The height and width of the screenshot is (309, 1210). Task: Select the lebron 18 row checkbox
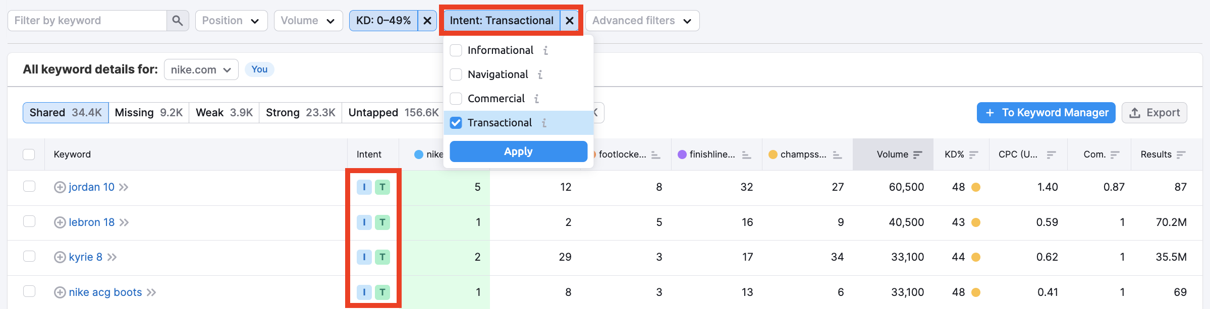coord(29,221)
